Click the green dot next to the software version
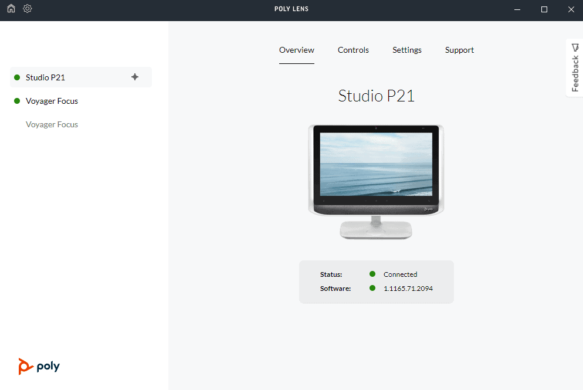 coord(372,288)
